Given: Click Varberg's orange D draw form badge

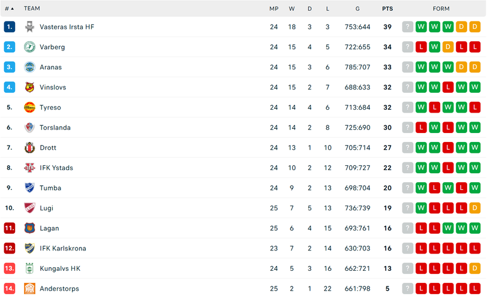Looking at the screenshot, I should tap(448, 47).
